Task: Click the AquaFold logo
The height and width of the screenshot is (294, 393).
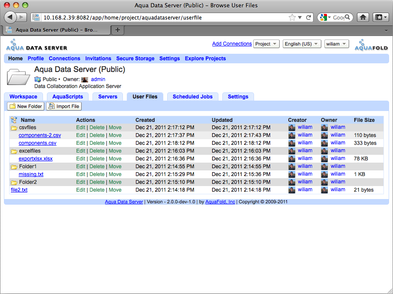Action: 371,45
